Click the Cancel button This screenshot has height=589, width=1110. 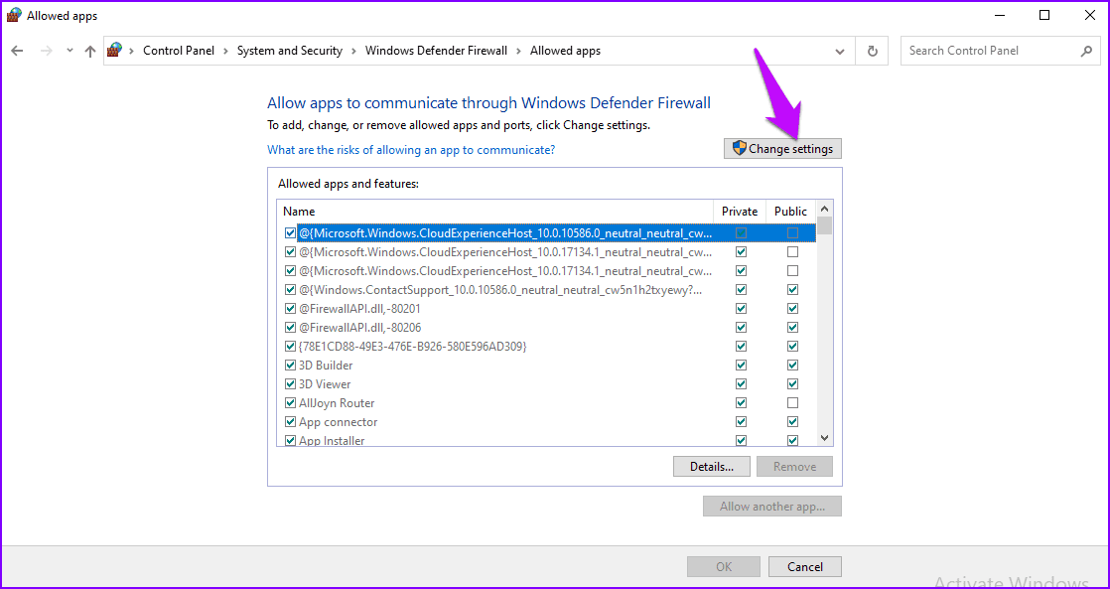(805, 566)
